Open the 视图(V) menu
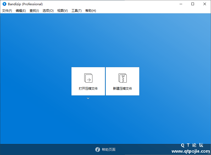The height and width of the screenshot is (155, 211). (63, 11)
